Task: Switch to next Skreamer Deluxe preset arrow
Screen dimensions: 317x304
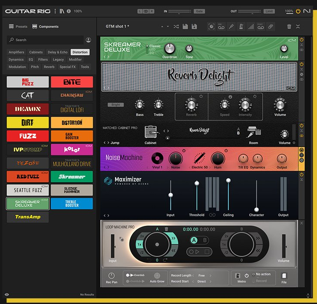Action: click(109, 57)
